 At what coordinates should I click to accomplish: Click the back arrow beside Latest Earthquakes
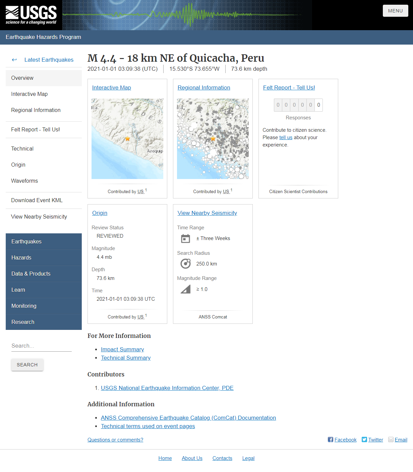[14, 60]
